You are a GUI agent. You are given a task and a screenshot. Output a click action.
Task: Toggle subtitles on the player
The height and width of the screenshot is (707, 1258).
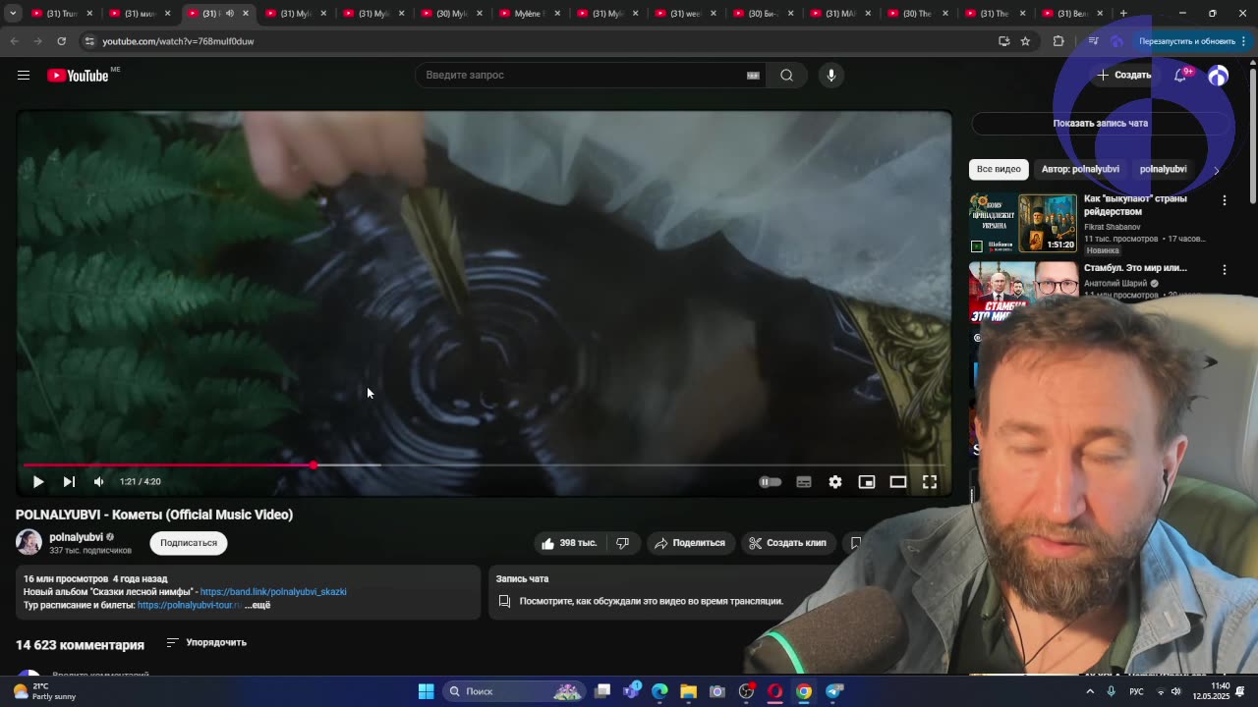click(x=804, y=482)
